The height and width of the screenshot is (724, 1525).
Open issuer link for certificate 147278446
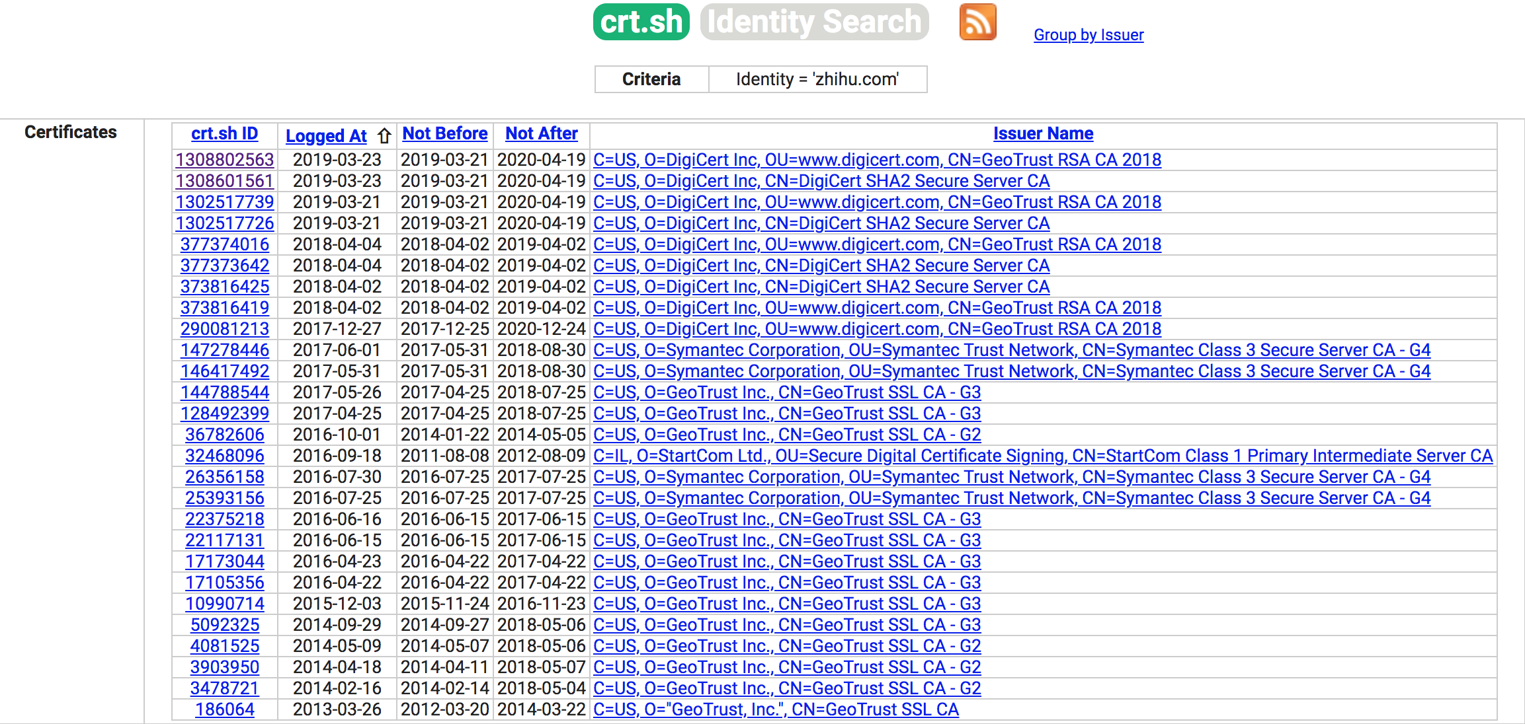1011,350
